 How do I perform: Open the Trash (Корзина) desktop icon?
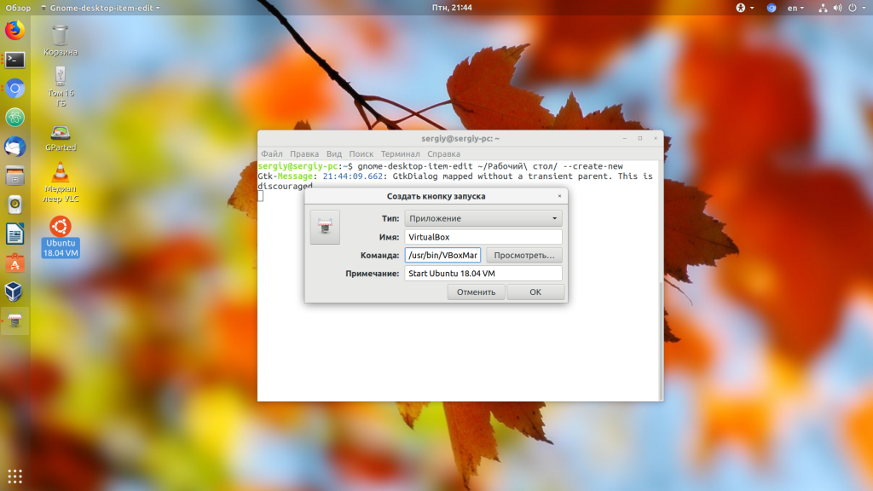pyautogui.click(x=61, y=39)
